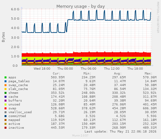Click committed current value 5.68G
Screen dimensions: 161x139
click(59, 116)
